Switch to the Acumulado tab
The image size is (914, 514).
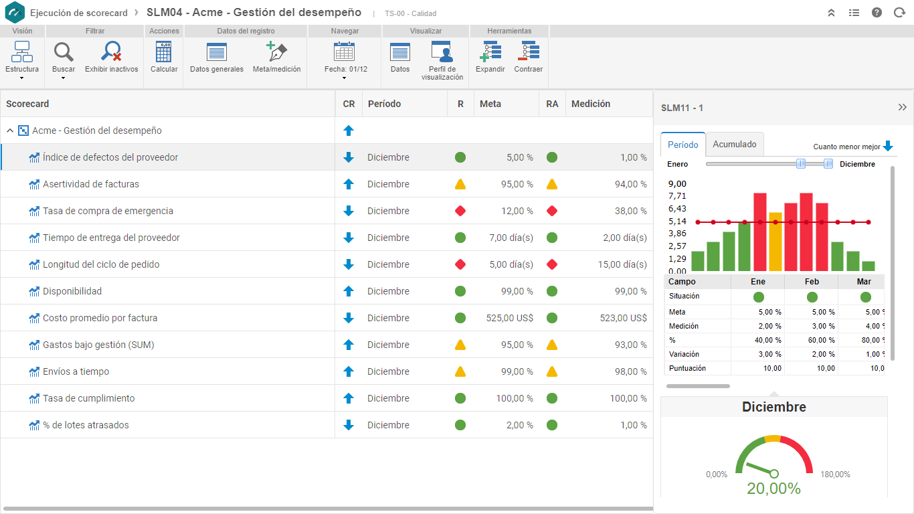pyautogui.click(x=735, y=144)
